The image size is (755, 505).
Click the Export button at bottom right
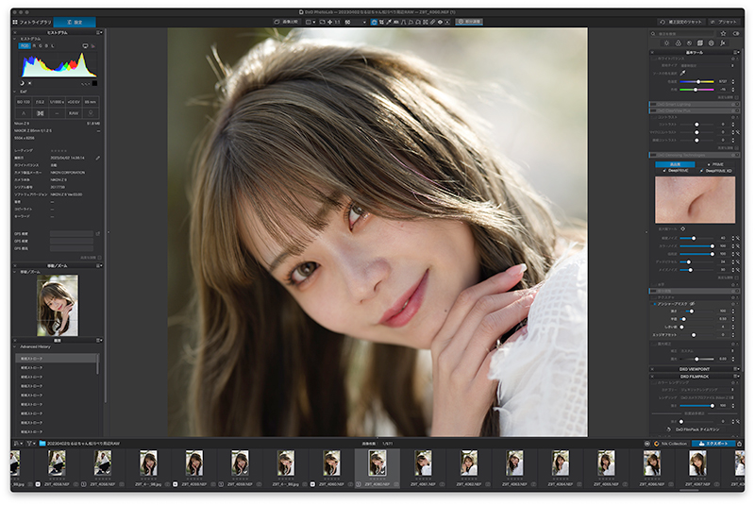713,444
